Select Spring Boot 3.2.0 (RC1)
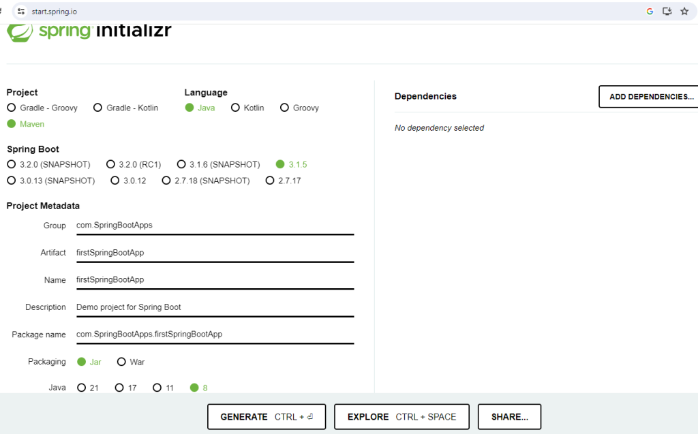Viewport: 698px width, 434px height. 134,164
